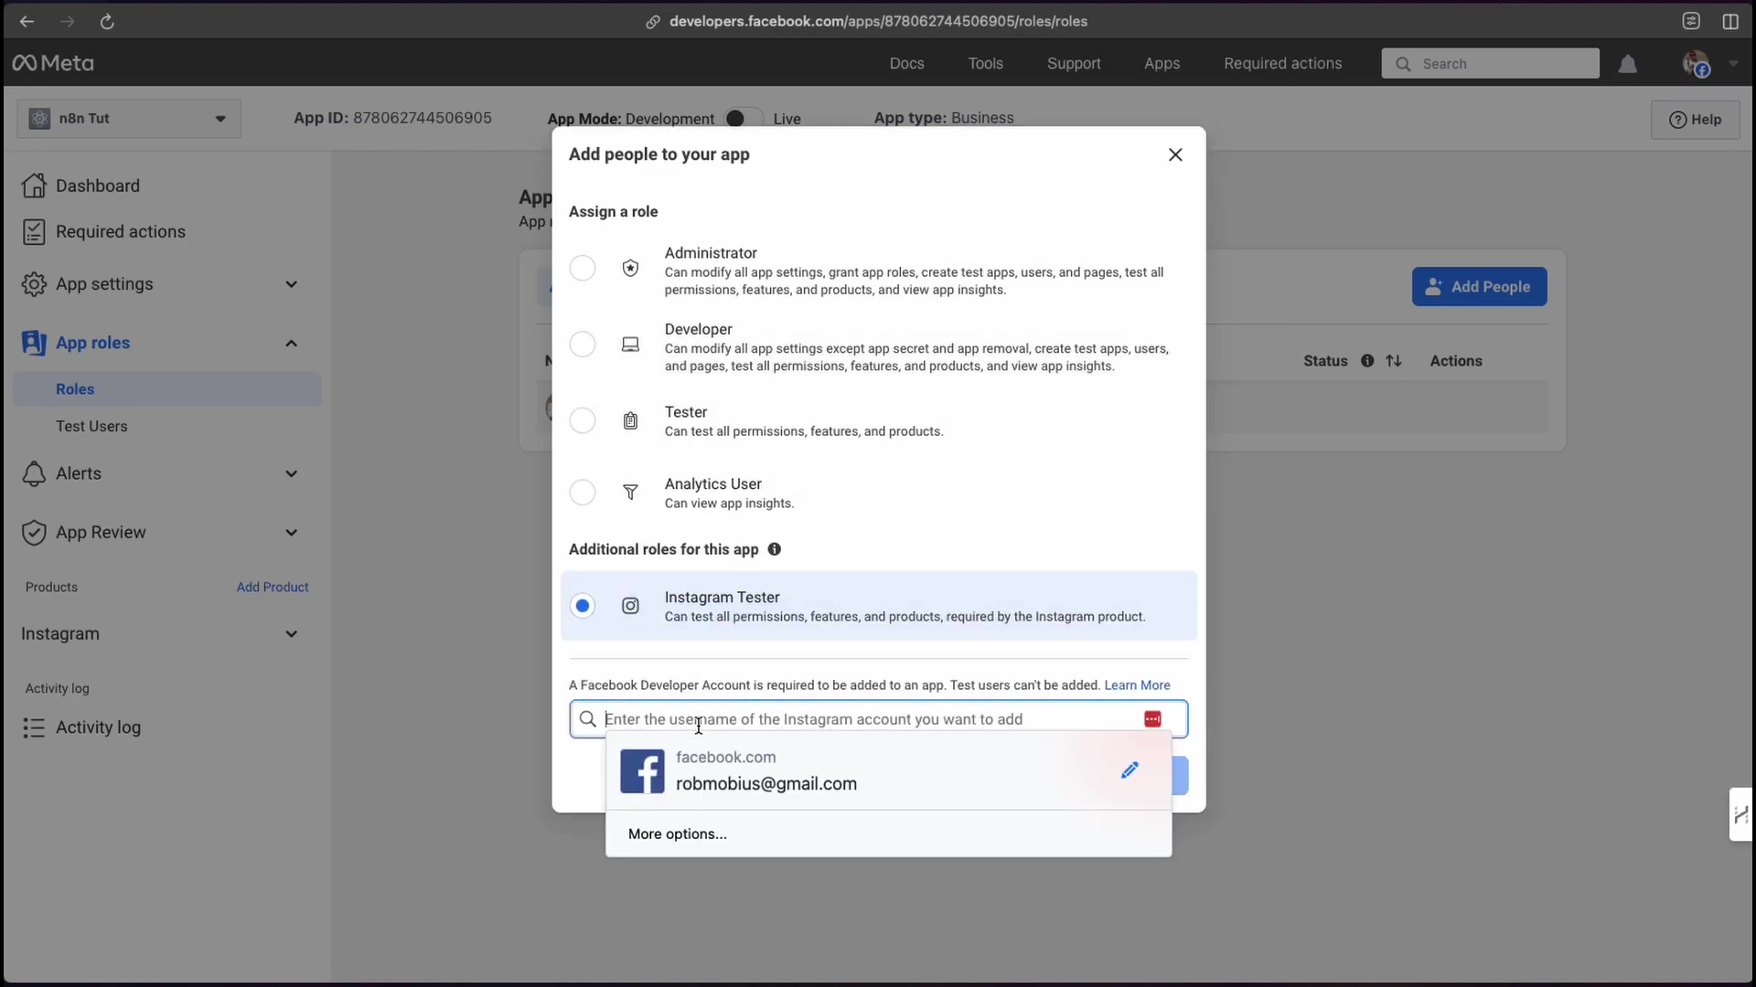Select the Tester radio button
1756x987 pixels.
583,420
